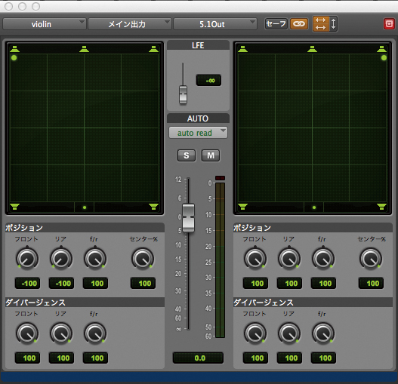The height and width of the screenshot is (384, 398).
Task: Click left panner bottom center dot indicator
Action: click(85, 207)
